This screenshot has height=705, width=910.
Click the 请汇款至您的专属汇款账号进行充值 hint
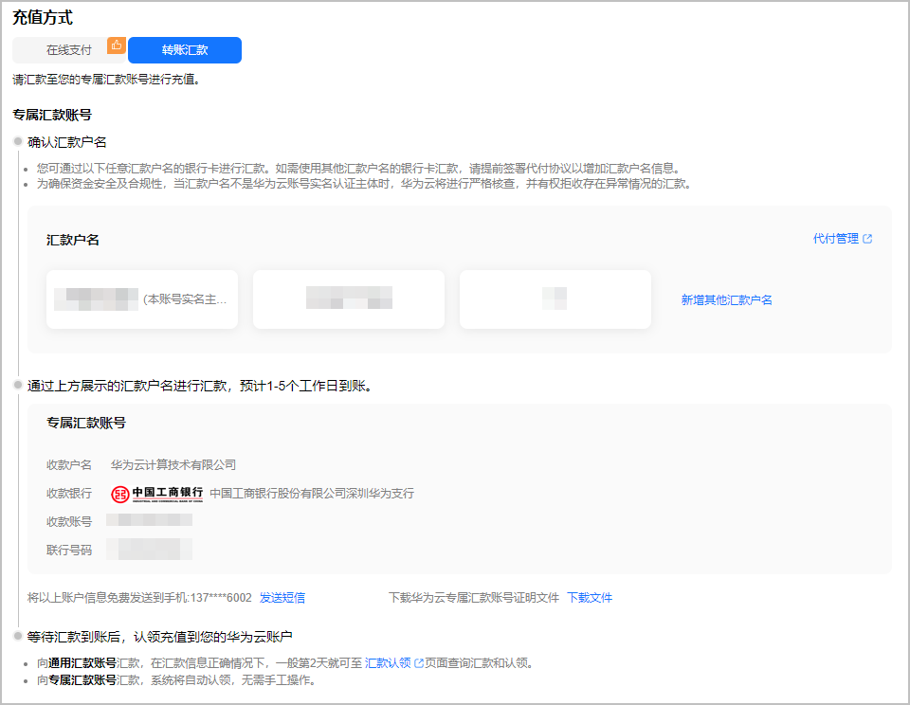107,80
